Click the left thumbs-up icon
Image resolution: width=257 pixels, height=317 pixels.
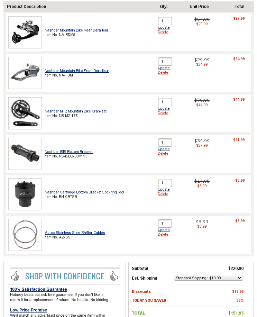pos(15,276)
